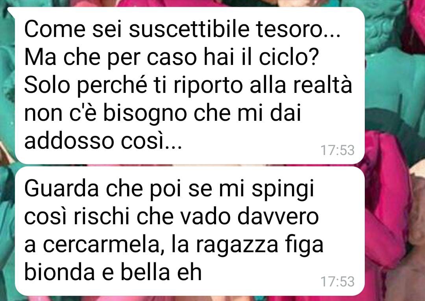The width and height of the screenshot is (425, 301).
Task: Select the text "bionda e bella eh"
Action: (113, 273)
